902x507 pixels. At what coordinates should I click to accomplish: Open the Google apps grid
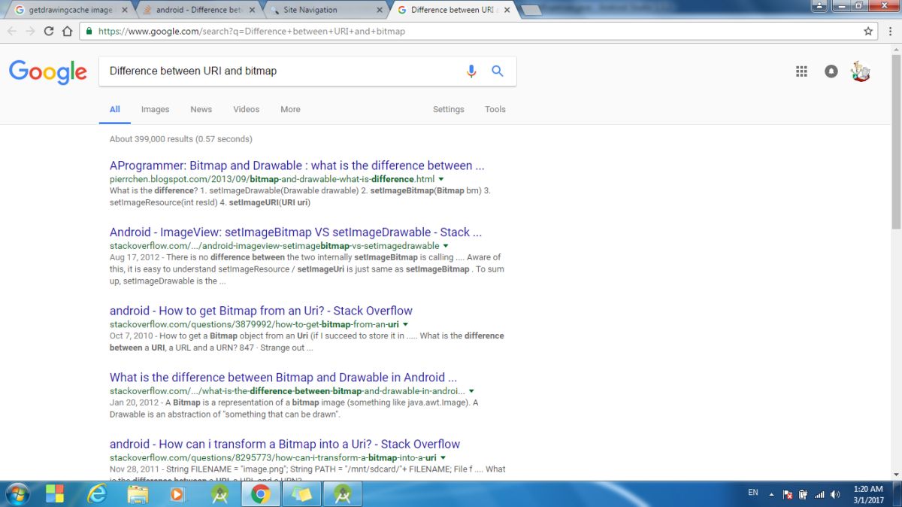[x=801, y=71]
